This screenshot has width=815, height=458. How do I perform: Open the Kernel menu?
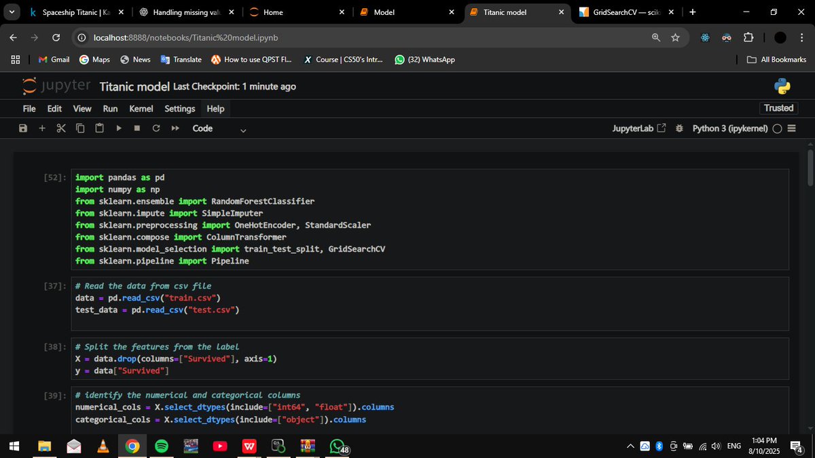[141, 109]
